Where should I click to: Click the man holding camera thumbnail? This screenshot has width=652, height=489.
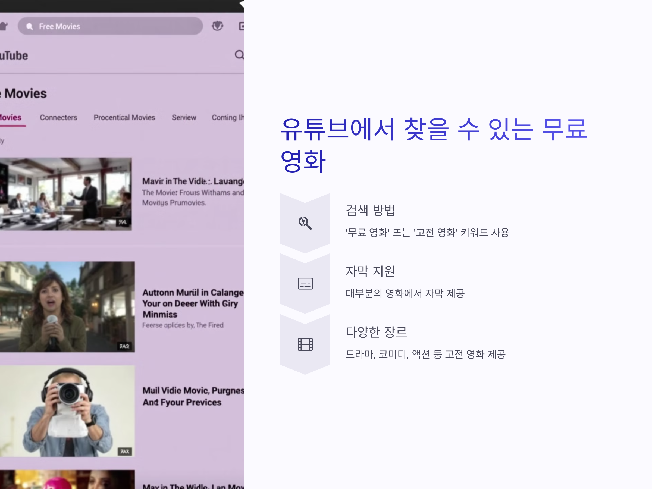coord(67,411)
